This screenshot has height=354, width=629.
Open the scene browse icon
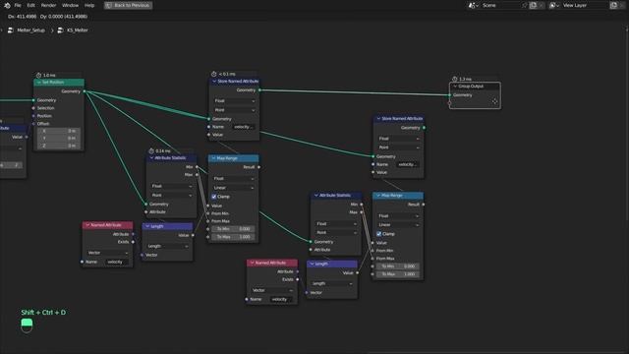pyautogui.click(x=474, y=5)
